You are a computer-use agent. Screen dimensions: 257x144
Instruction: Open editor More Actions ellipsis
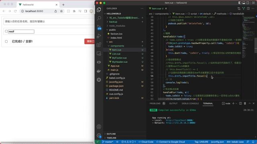pyautogui.click(x=253, y=8)
